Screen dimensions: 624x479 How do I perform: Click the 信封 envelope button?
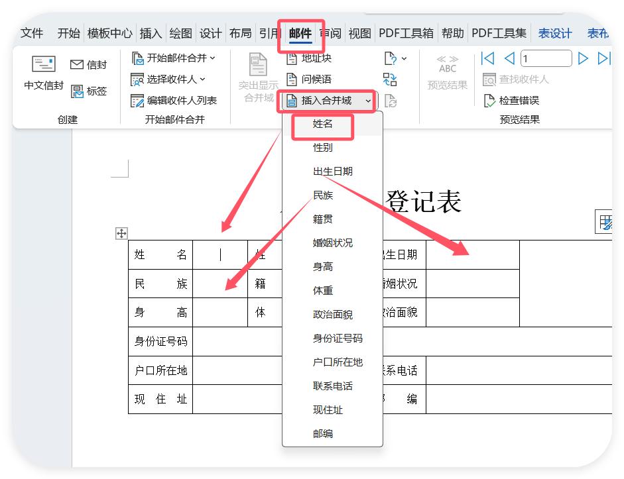coord(88,64)
